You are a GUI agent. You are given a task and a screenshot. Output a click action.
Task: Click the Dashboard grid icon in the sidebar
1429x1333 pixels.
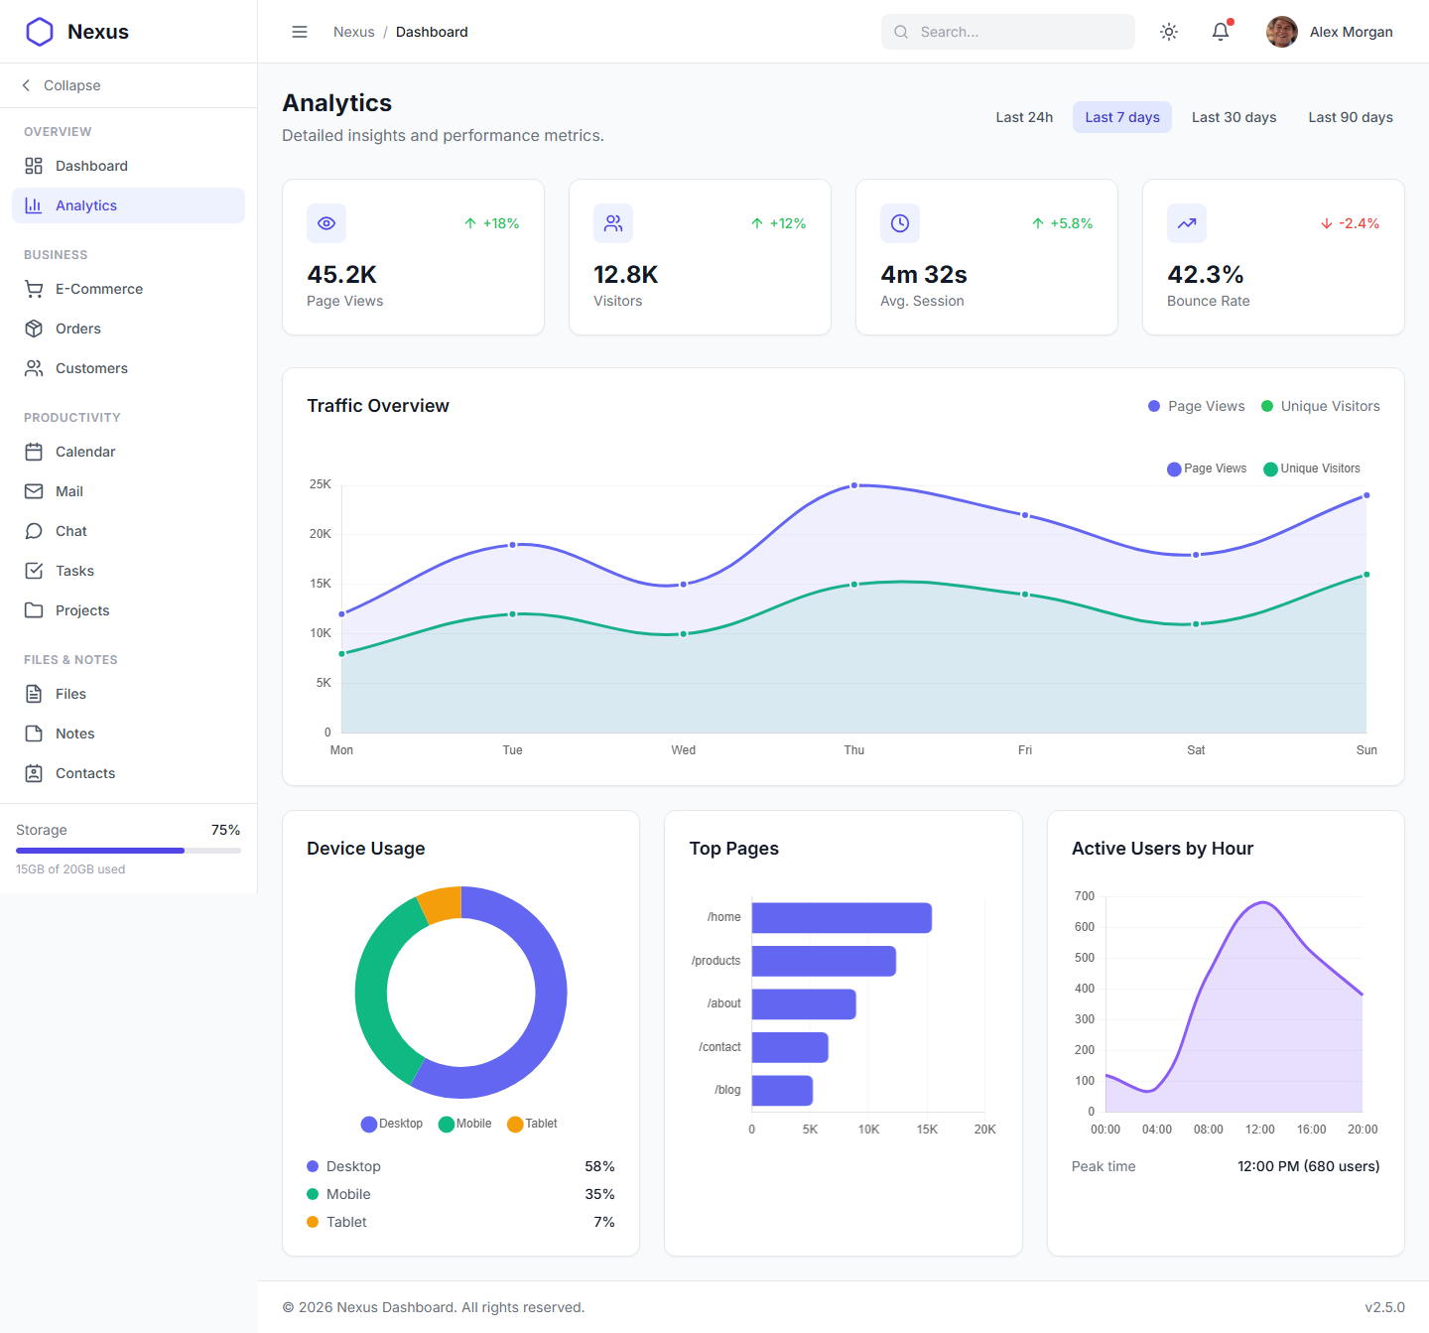(x=34, y=166)
